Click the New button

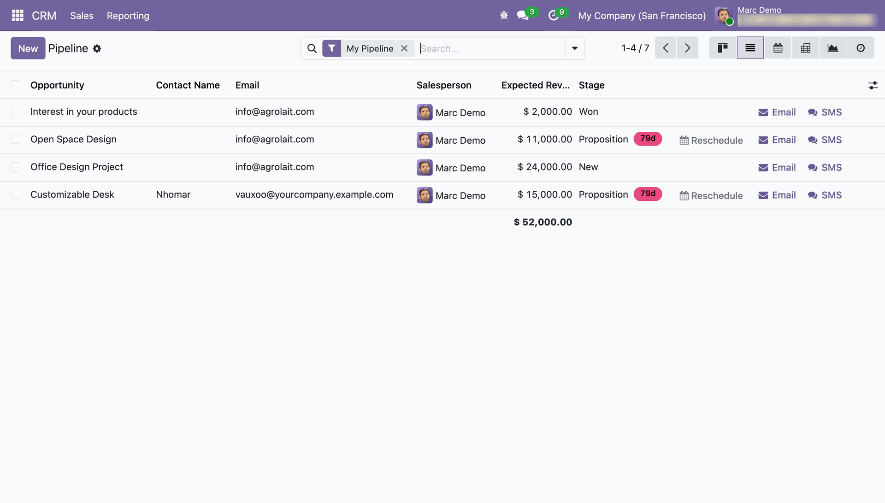pyautogui.click(x=28, y=48)
